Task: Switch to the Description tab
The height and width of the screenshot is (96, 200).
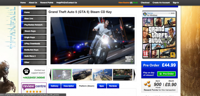Action: click(69, 86)
